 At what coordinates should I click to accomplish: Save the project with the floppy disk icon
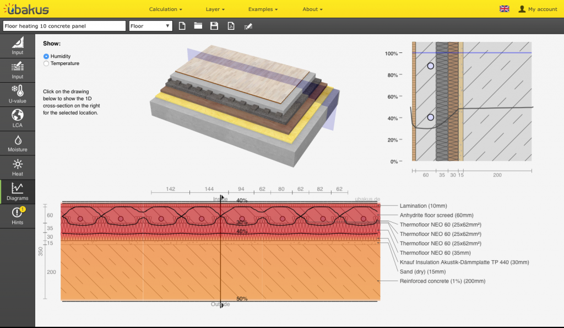(x=214, y=26)
